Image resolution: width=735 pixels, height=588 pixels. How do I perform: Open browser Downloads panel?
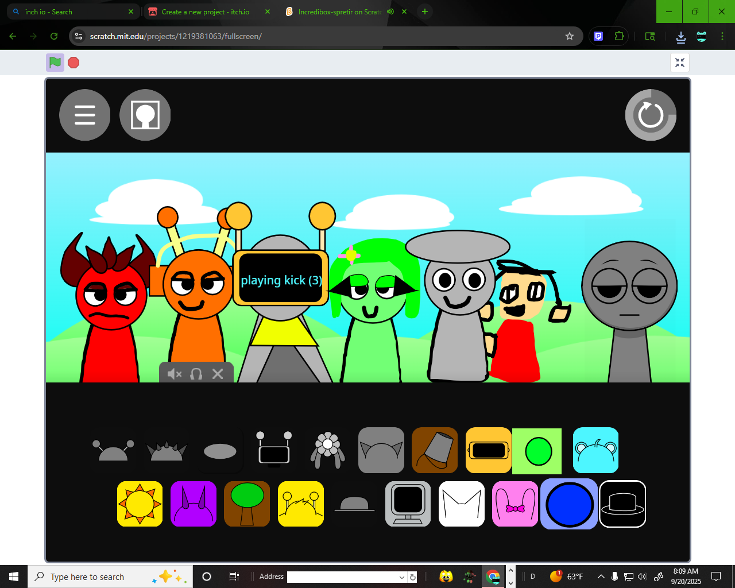pyautogui.click(x=681, y=36)
